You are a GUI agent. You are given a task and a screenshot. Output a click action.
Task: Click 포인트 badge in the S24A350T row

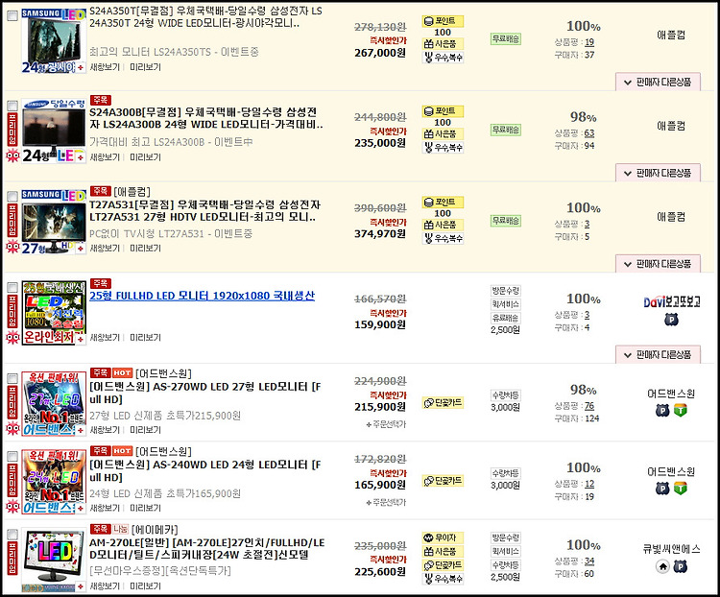(x=443, y=21)
